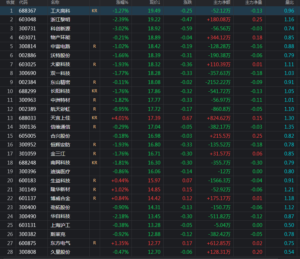Select stock 东方电气
Viewport: 300px width, 259px height.
click(60, 243)
